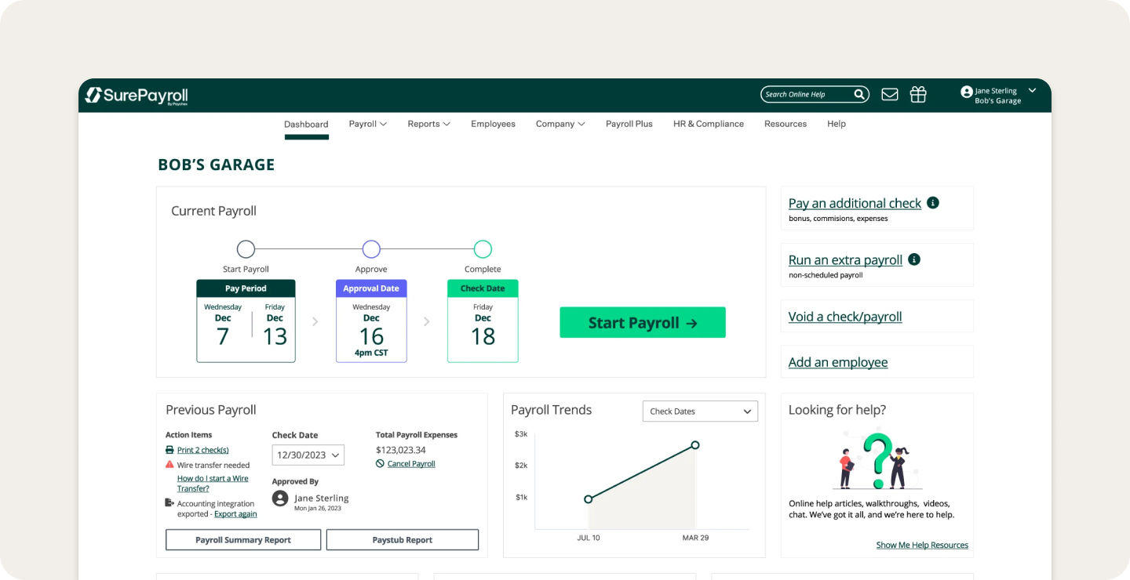Viewport: 1130px width, 580px height.
Task: Go to the Dashboard tab
Action: [306, 124]
